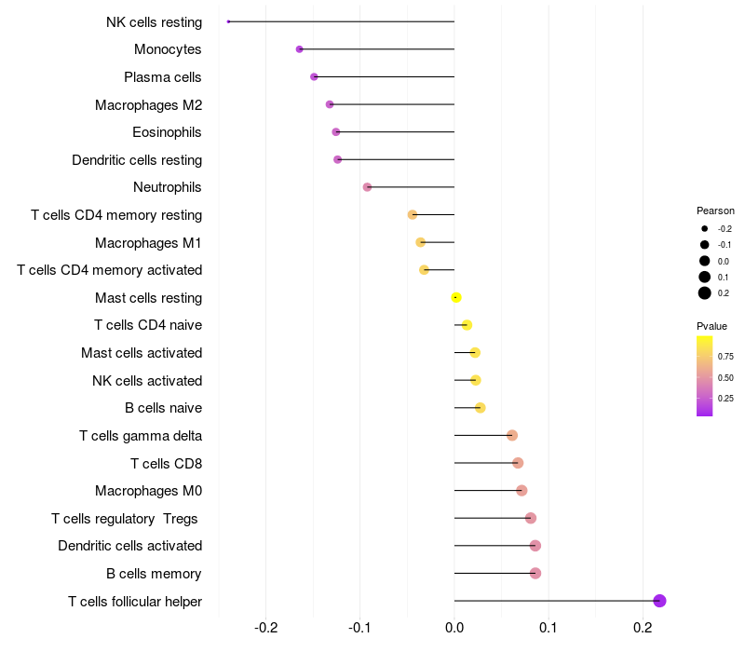Select the T cells gamma delta data point

click(x=512, y=435)
